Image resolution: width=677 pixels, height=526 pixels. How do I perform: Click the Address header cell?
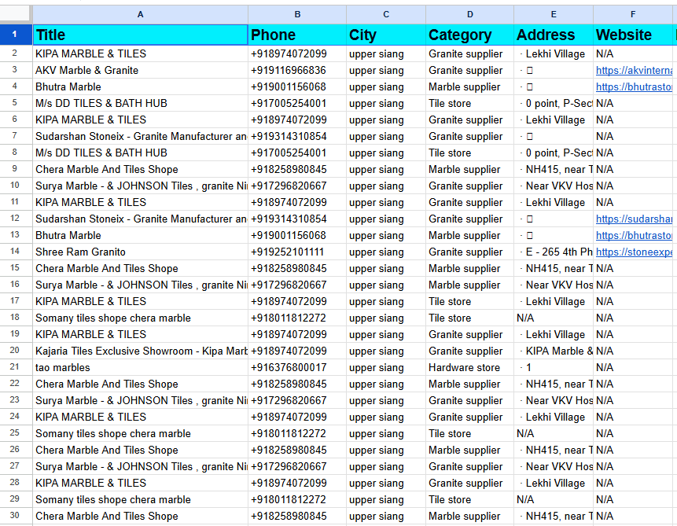[554, 35]
